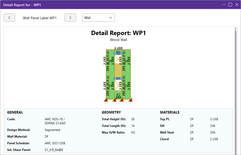This screenshot has width=241, height=155.
Task: Select region R2 below the lower opening
Action: tap(118, 94)
